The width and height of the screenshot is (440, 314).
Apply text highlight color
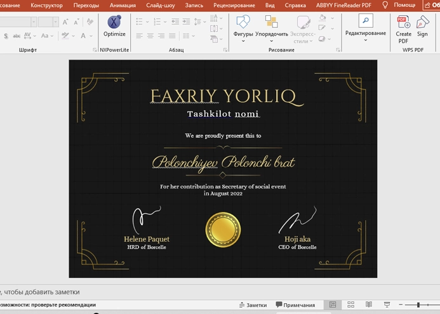point(65,36)
